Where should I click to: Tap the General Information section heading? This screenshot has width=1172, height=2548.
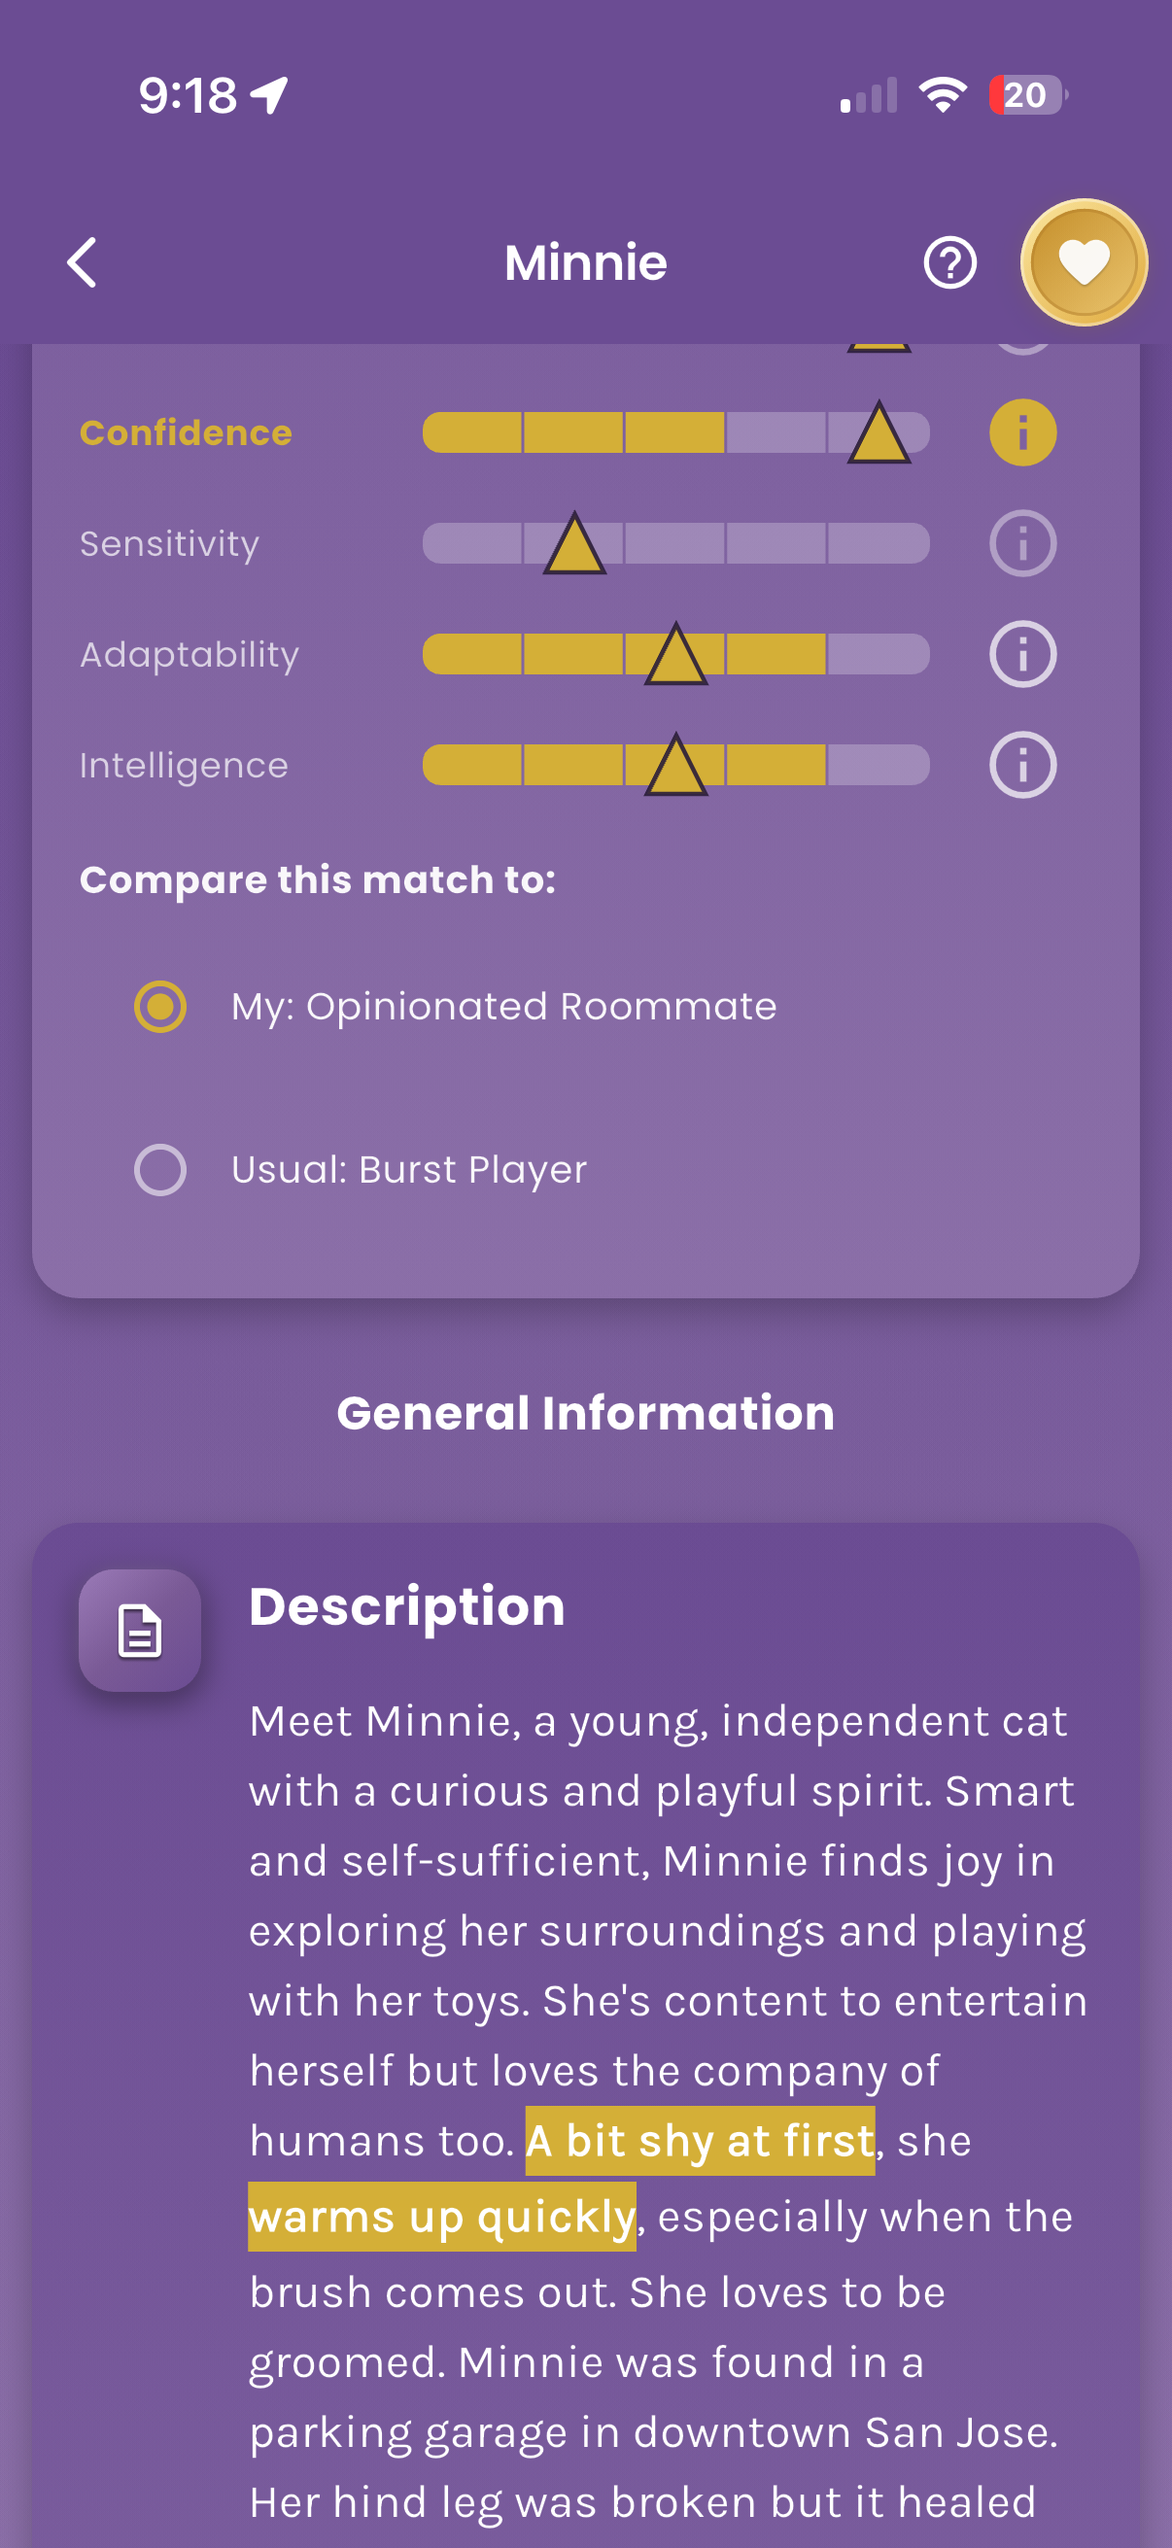pyautogui.click(x=585, y=1413)
